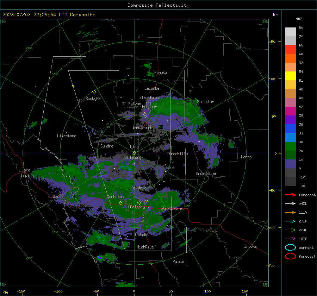The width and height of the screenshot is (317, 296).
Task: Click the red forecast arrow in legend
Action: [x=290, y=195]
